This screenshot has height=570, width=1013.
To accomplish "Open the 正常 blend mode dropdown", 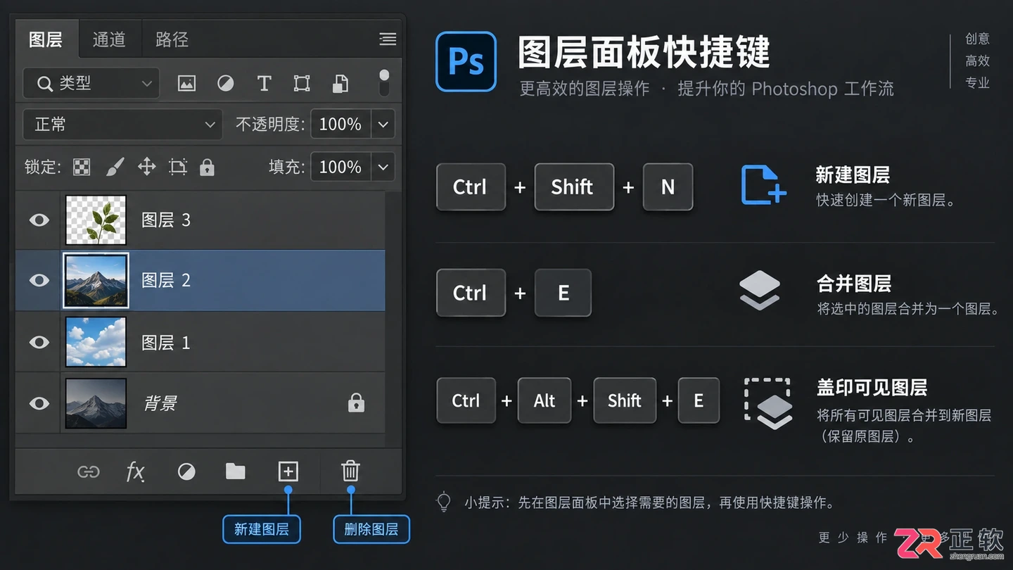I will 123,125.
